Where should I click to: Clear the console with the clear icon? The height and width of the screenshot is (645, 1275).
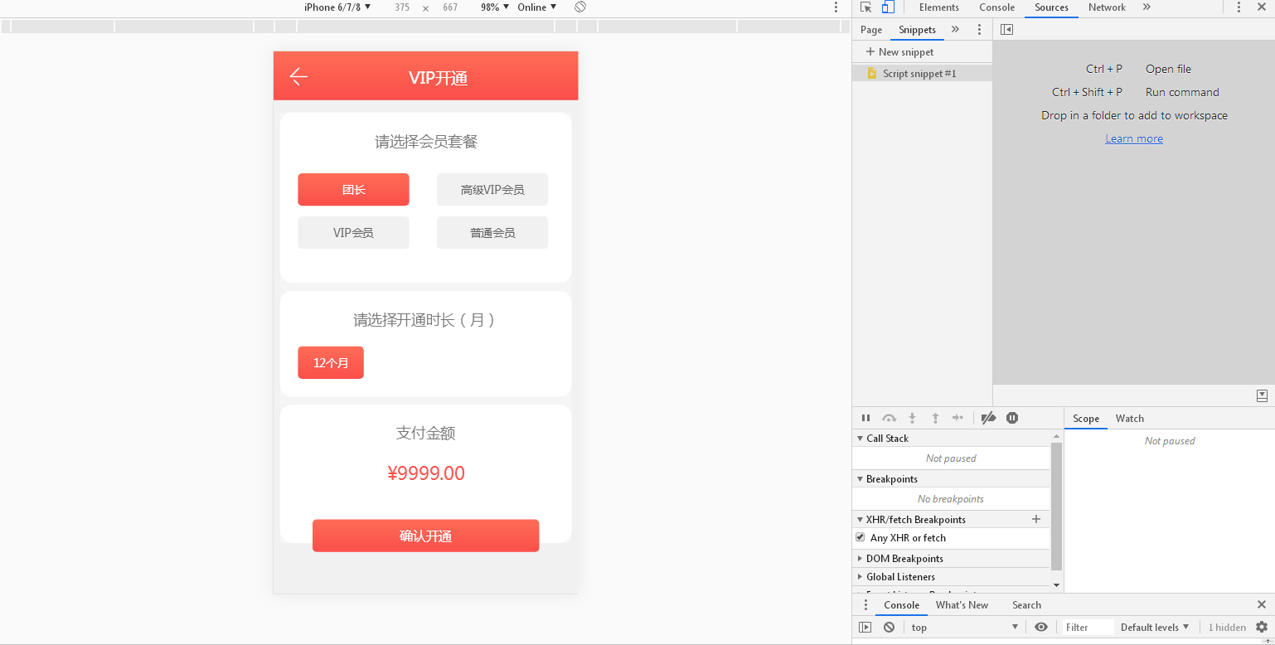coord(888,627)
